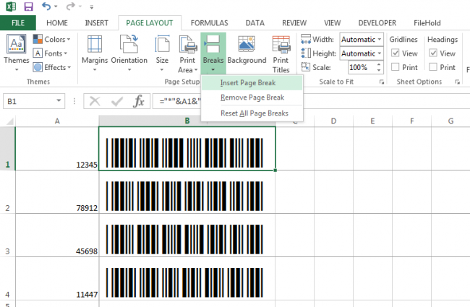Open Print Titles settings
Image resolution: width=470 pixels, height=307 pixels.
tap(281, 54)
